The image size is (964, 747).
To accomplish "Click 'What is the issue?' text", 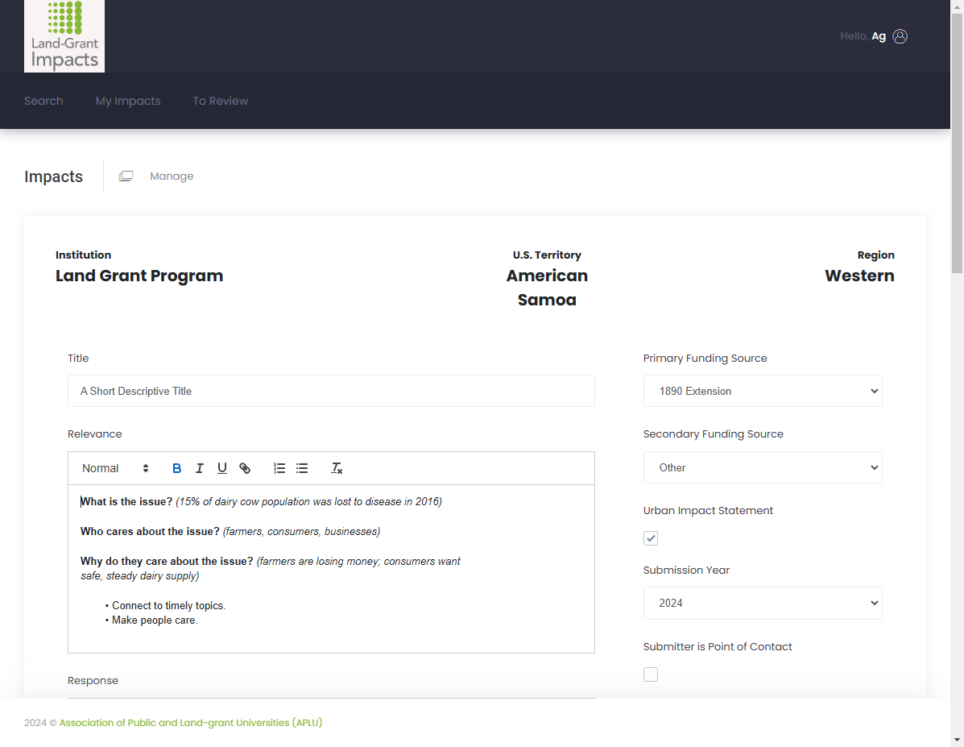I will click(x=126, y=501).
